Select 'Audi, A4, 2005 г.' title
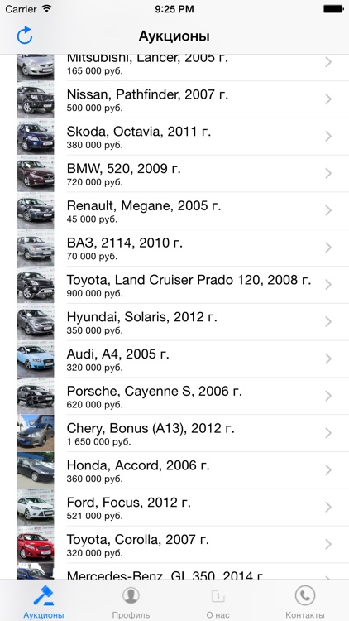The image size is (349, 621). click(x=118, y=354)
